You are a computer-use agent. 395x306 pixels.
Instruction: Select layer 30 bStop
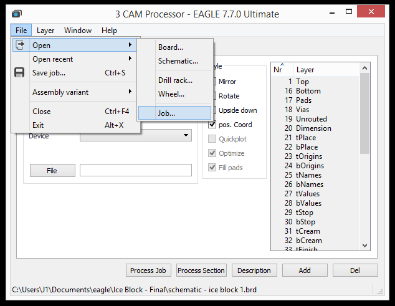point(315,222)
